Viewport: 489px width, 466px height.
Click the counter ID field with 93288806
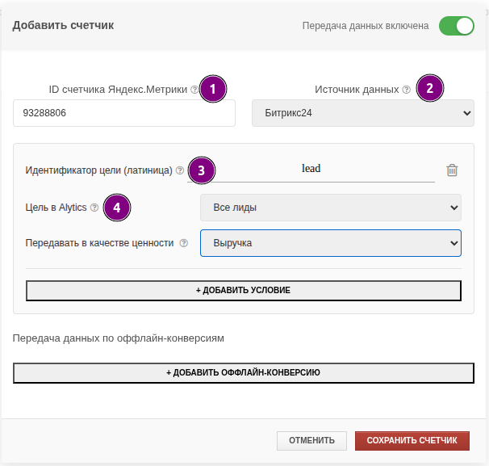point(123,114)
